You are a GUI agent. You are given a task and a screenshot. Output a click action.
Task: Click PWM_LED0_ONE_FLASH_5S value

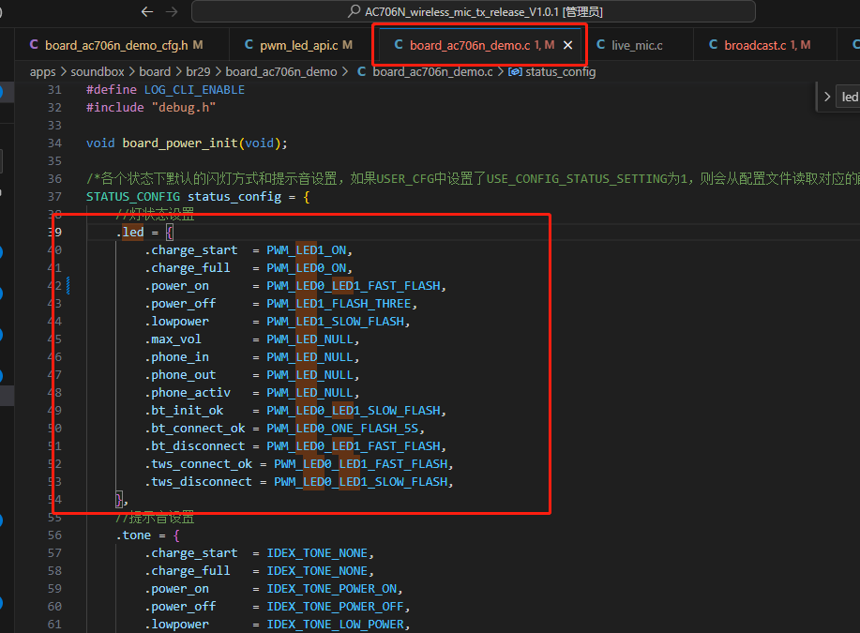[x=342, y=429]
